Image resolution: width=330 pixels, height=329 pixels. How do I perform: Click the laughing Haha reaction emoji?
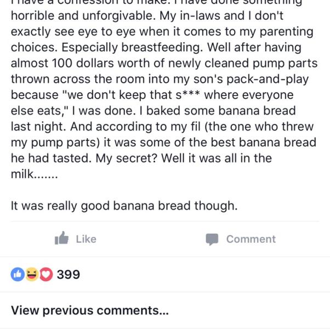point(32,274)
